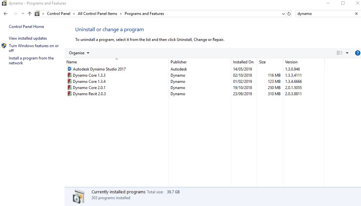This screenshot has width=361, height=206.
Task: Sort by the Version column header
Action: click(304, 62)
